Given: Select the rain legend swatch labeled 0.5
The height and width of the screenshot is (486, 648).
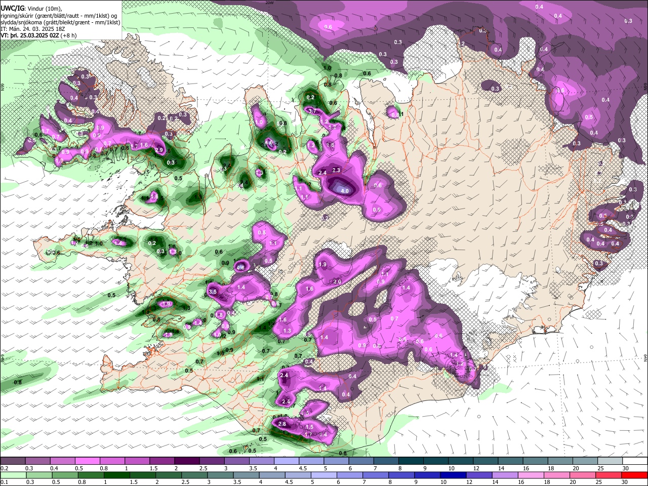Looking at the screenshot, I should [65, 475].
